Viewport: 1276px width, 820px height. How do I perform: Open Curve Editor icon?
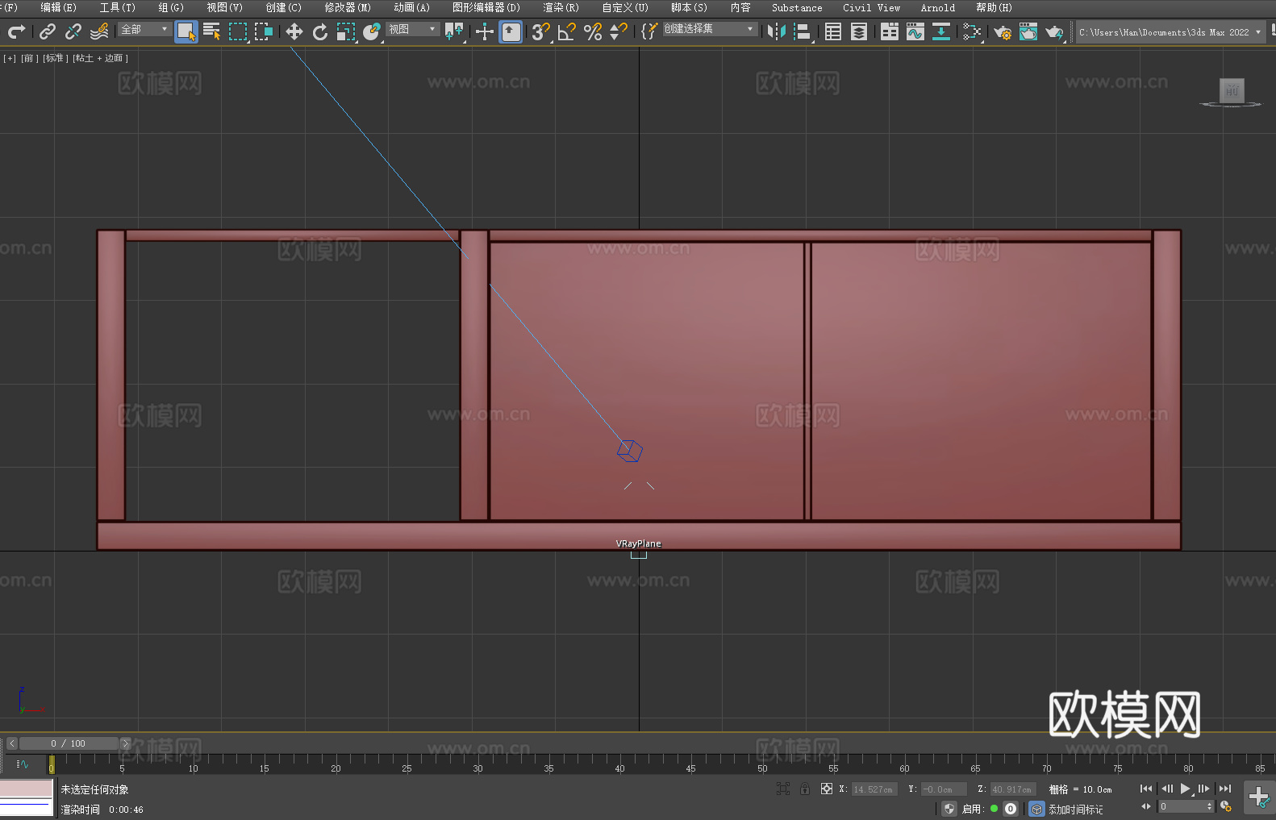click(915, 31)
